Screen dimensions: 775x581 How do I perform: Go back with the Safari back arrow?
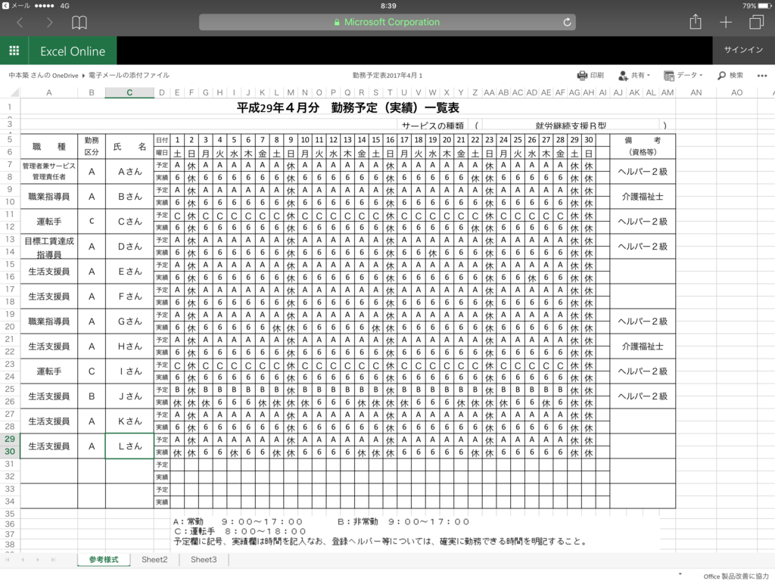pyautogui.click(x=20, y=22)
